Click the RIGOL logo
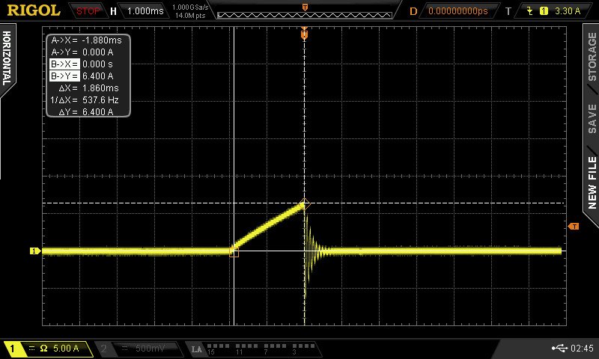 (x=34, y=10)
